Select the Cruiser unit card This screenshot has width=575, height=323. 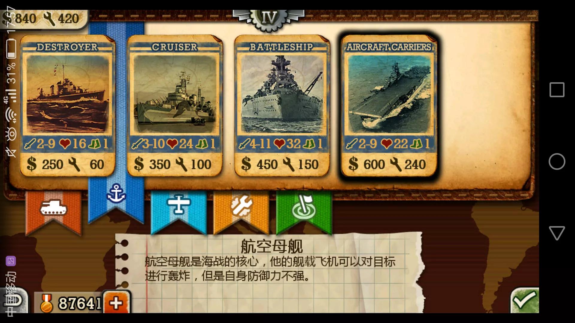point(175,106)
